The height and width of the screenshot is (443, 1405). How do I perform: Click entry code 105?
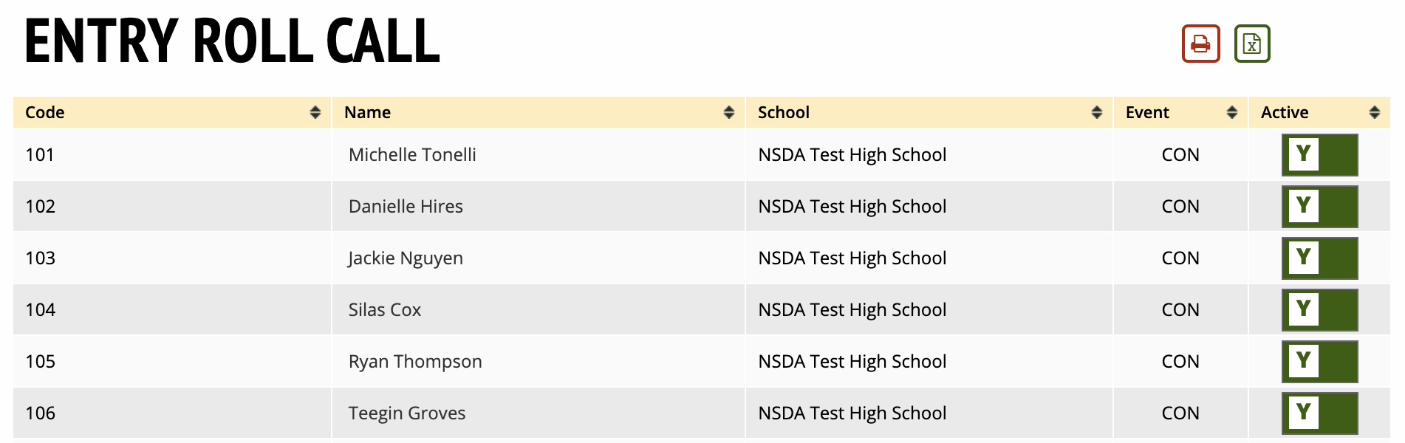point(41,362)
